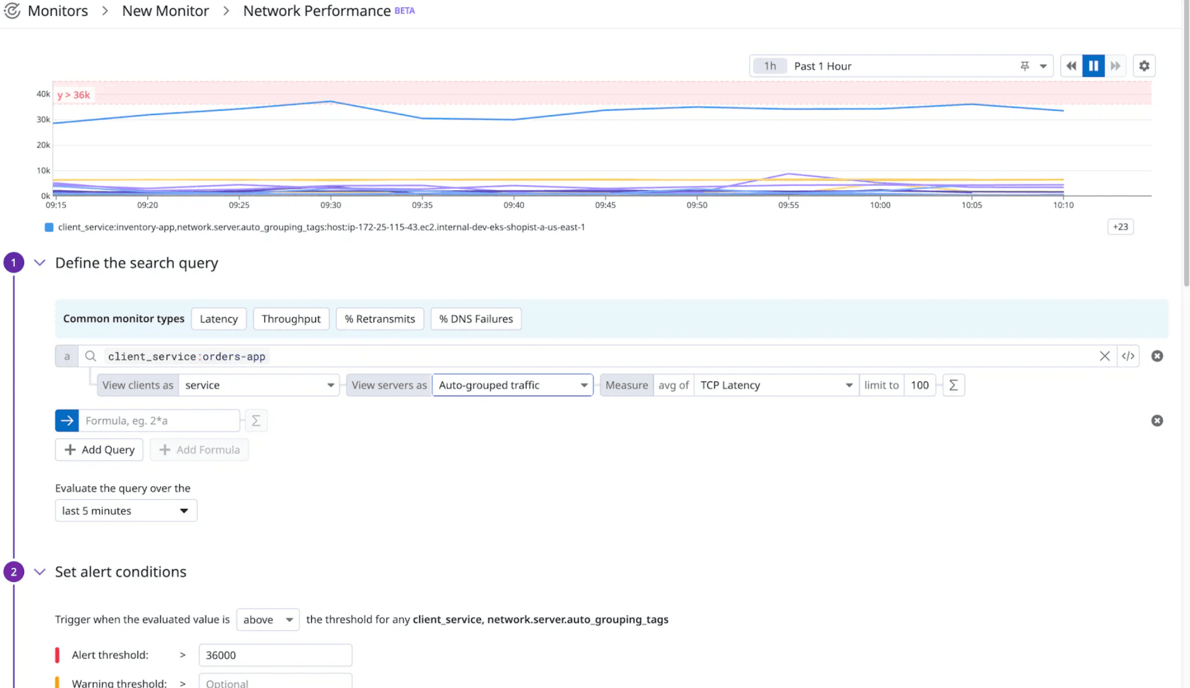Pause the live graph updates
The width and height of the screenshot is (1190, 688).
tap(1093, 66)
